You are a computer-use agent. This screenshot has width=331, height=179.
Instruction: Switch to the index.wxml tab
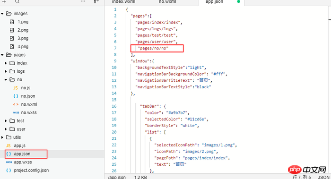[x=124, y=2]
